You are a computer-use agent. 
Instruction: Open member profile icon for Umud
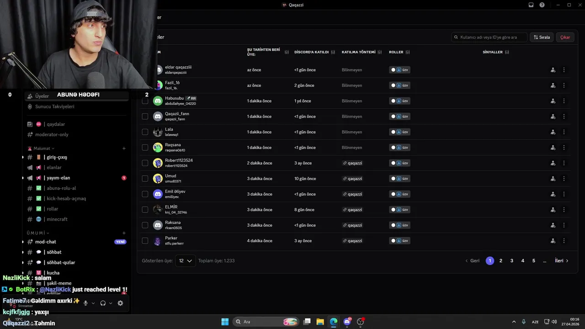[553, 179]
